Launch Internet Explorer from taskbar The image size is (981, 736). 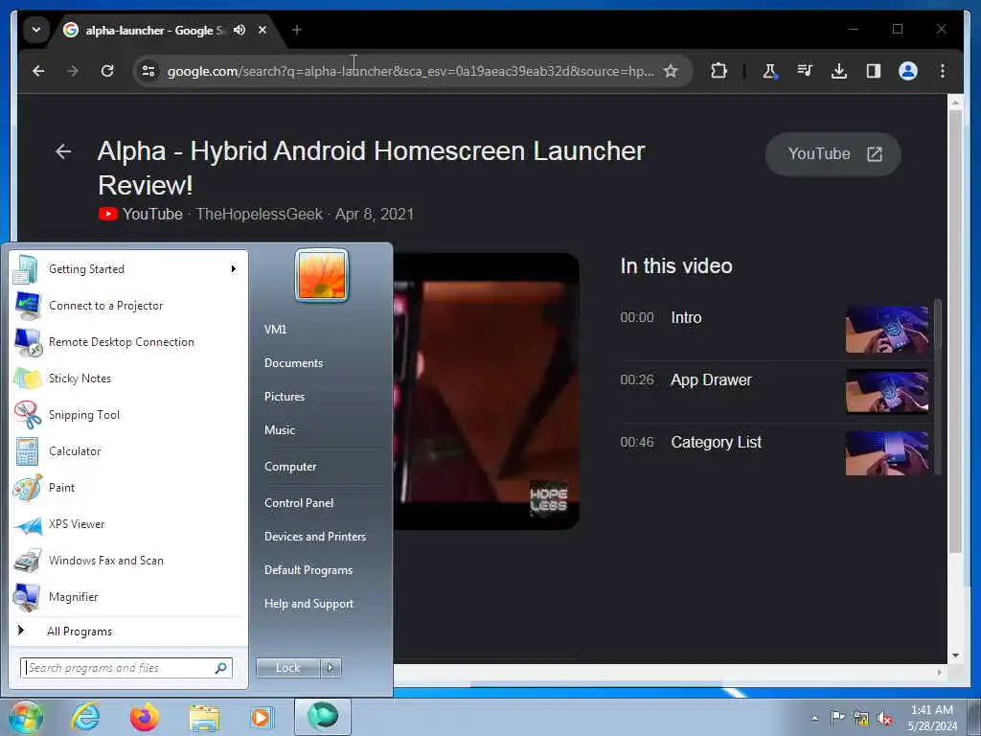84,717
